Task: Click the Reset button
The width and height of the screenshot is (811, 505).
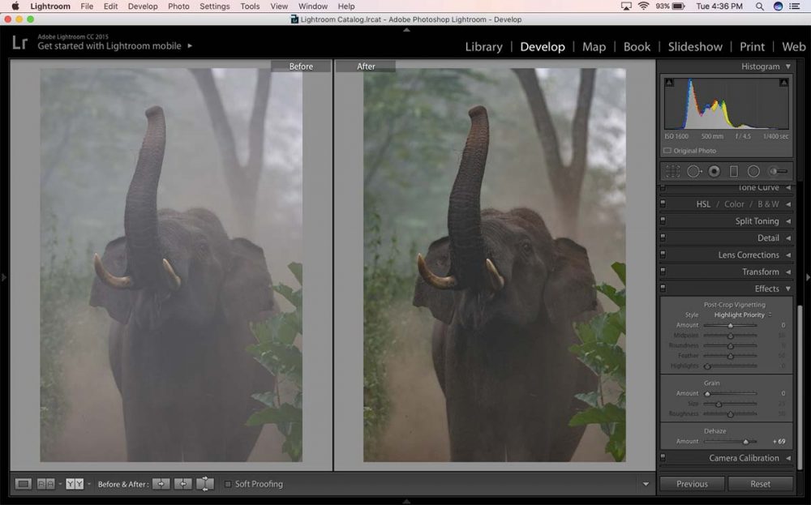Action: (x=761, y=483)
